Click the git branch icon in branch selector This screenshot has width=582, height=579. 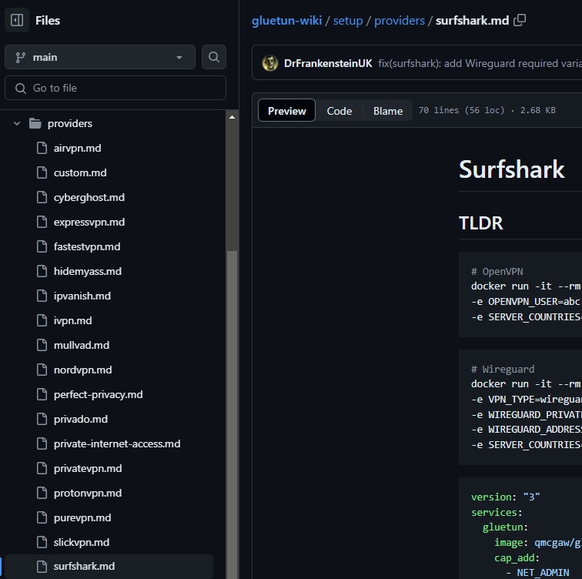[21, 57]
